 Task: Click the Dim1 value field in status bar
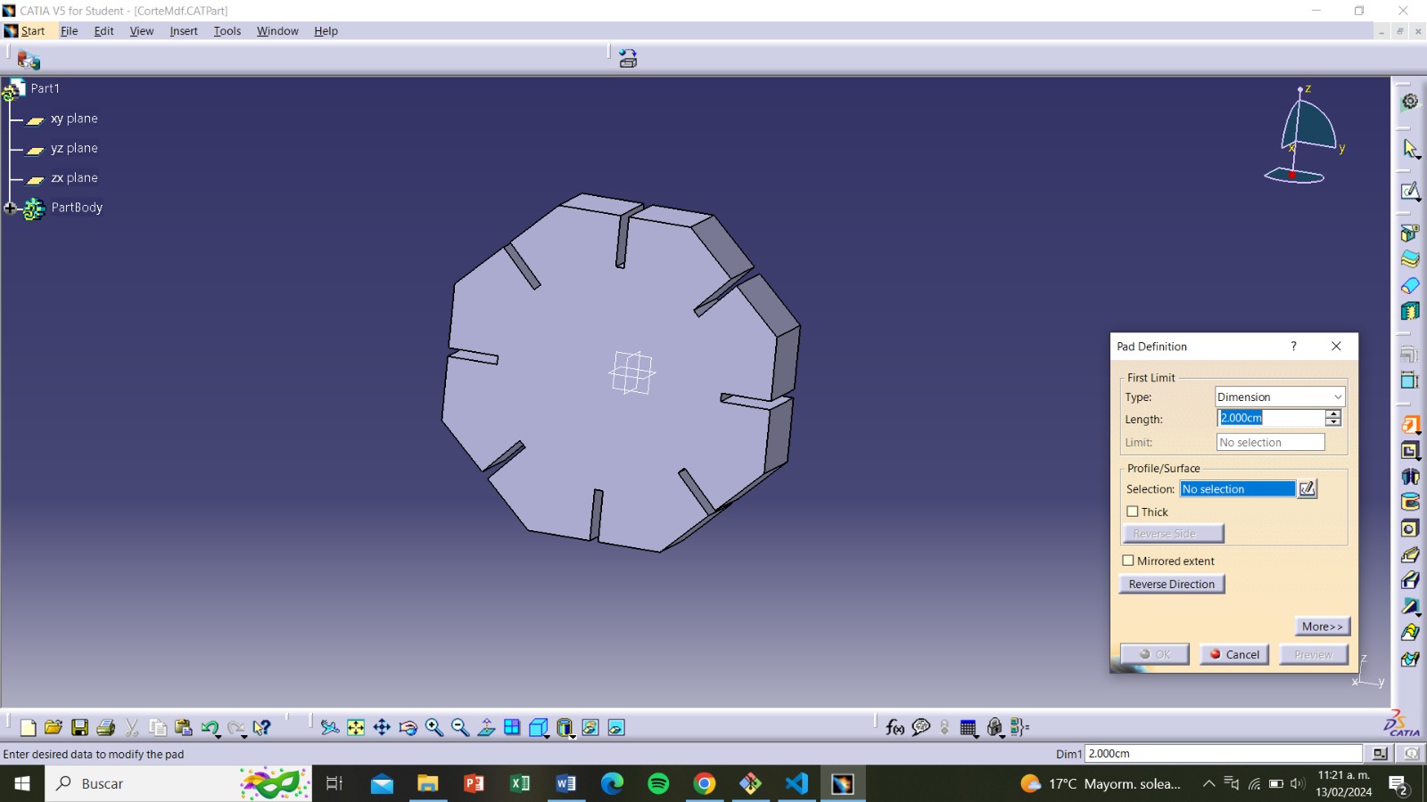point(1224,754)
